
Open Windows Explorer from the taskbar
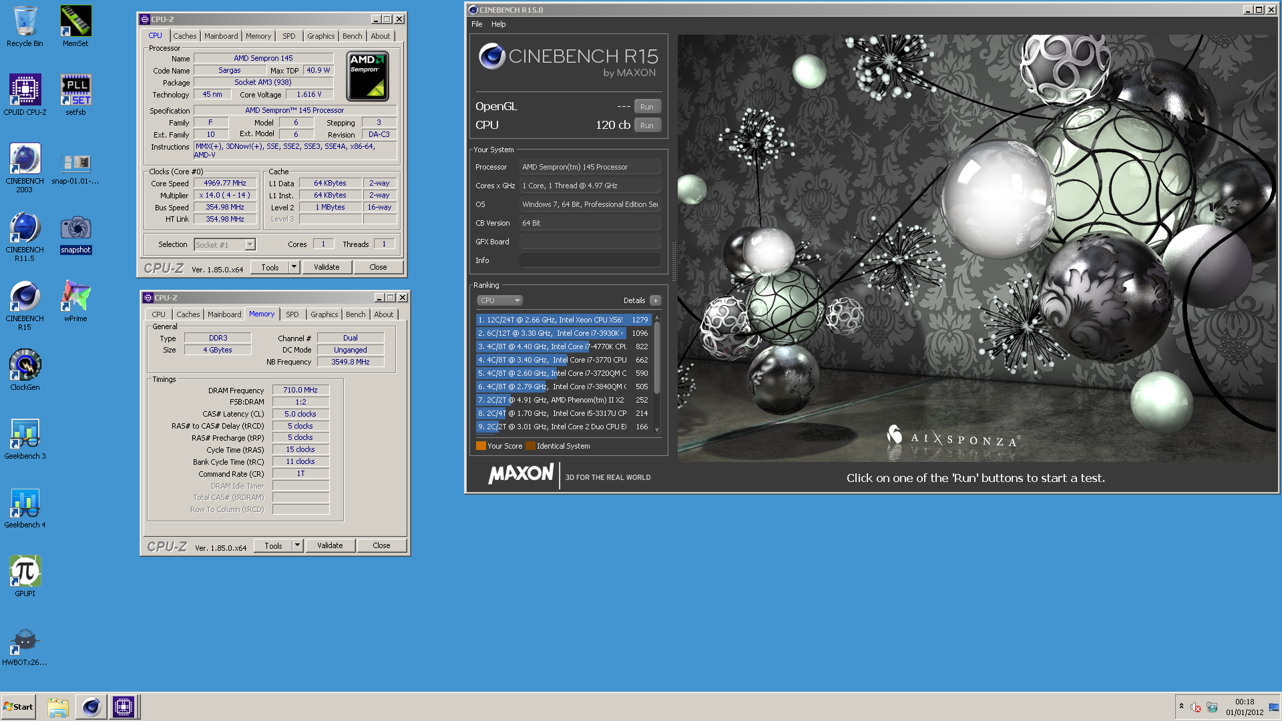pos(58,707)
